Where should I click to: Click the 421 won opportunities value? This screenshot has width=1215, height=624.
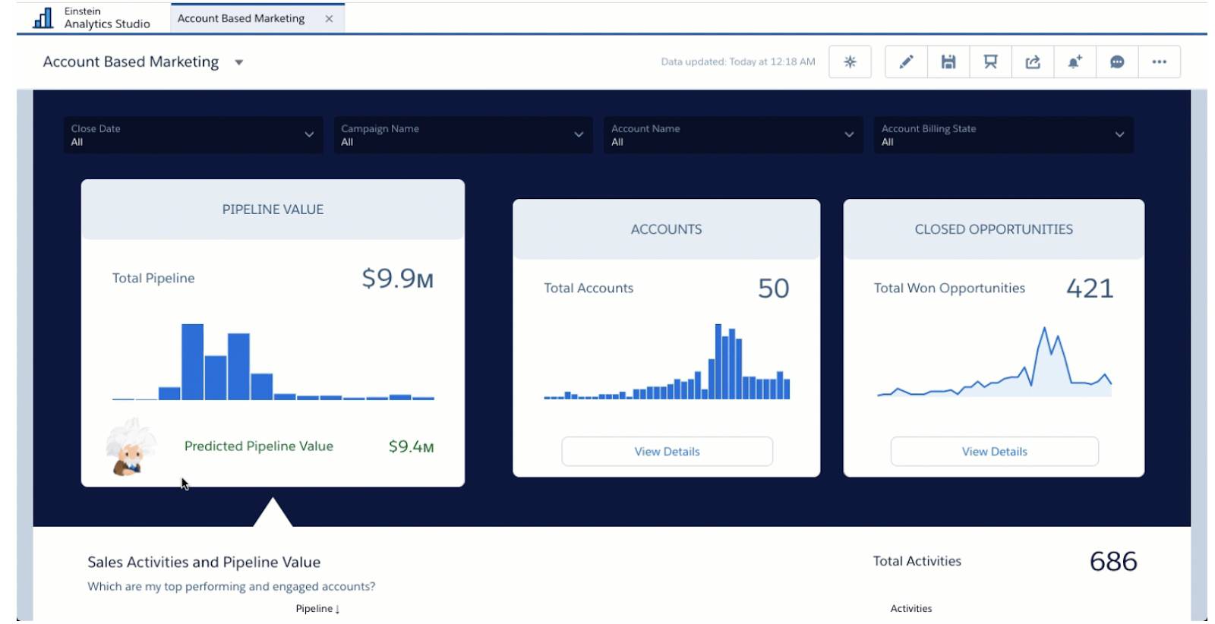tap(1090, 288)
